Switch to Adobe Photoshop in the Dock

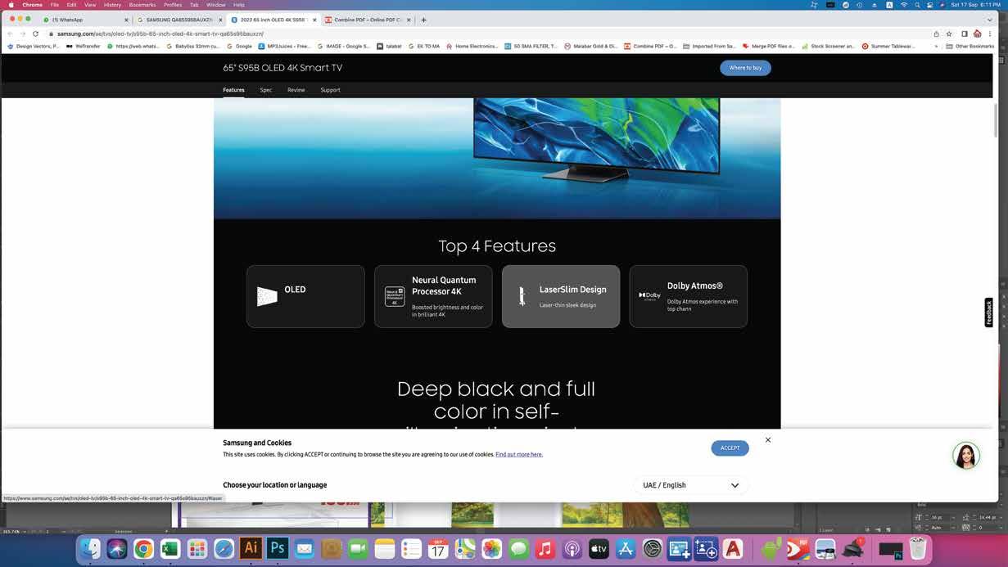point(278,548)
